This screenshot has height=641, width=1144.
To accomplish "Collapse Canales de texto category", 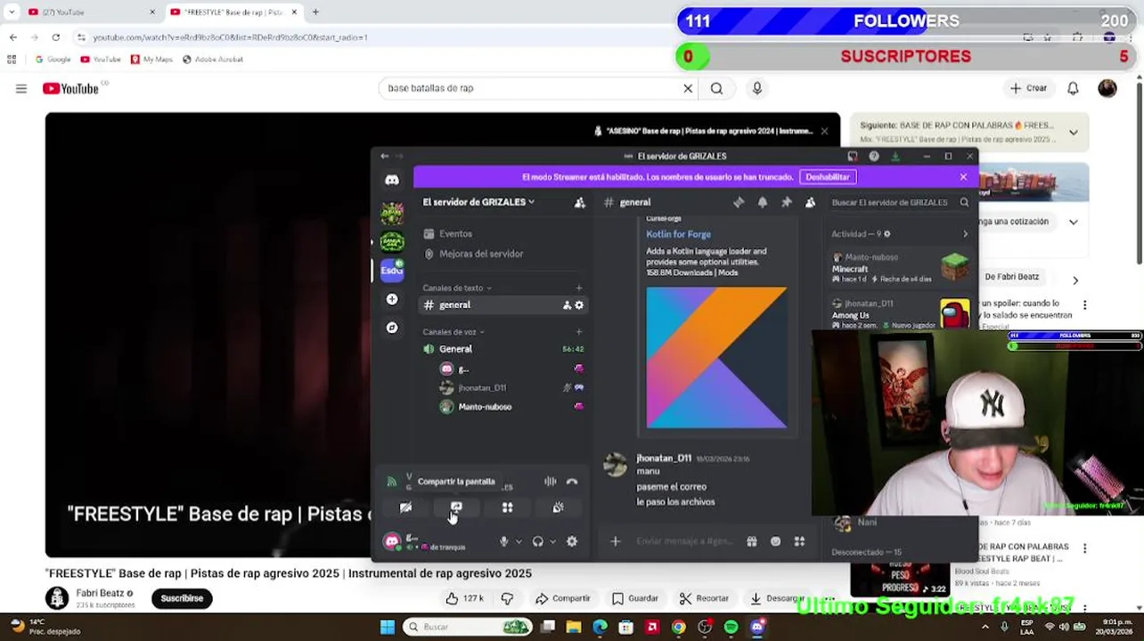I will tap(457, 288).
